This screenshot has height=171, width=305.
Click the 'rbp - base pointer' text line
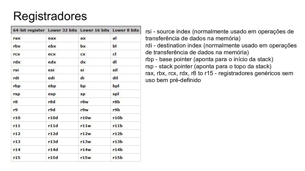(209, 59)
